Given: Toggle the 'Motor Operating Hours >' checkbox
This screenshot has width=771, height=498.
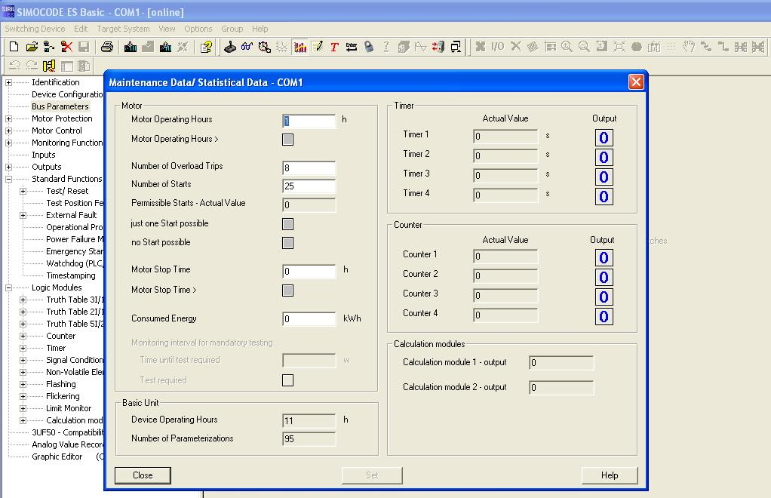Looking at the screenshot, I should point(287,140).
